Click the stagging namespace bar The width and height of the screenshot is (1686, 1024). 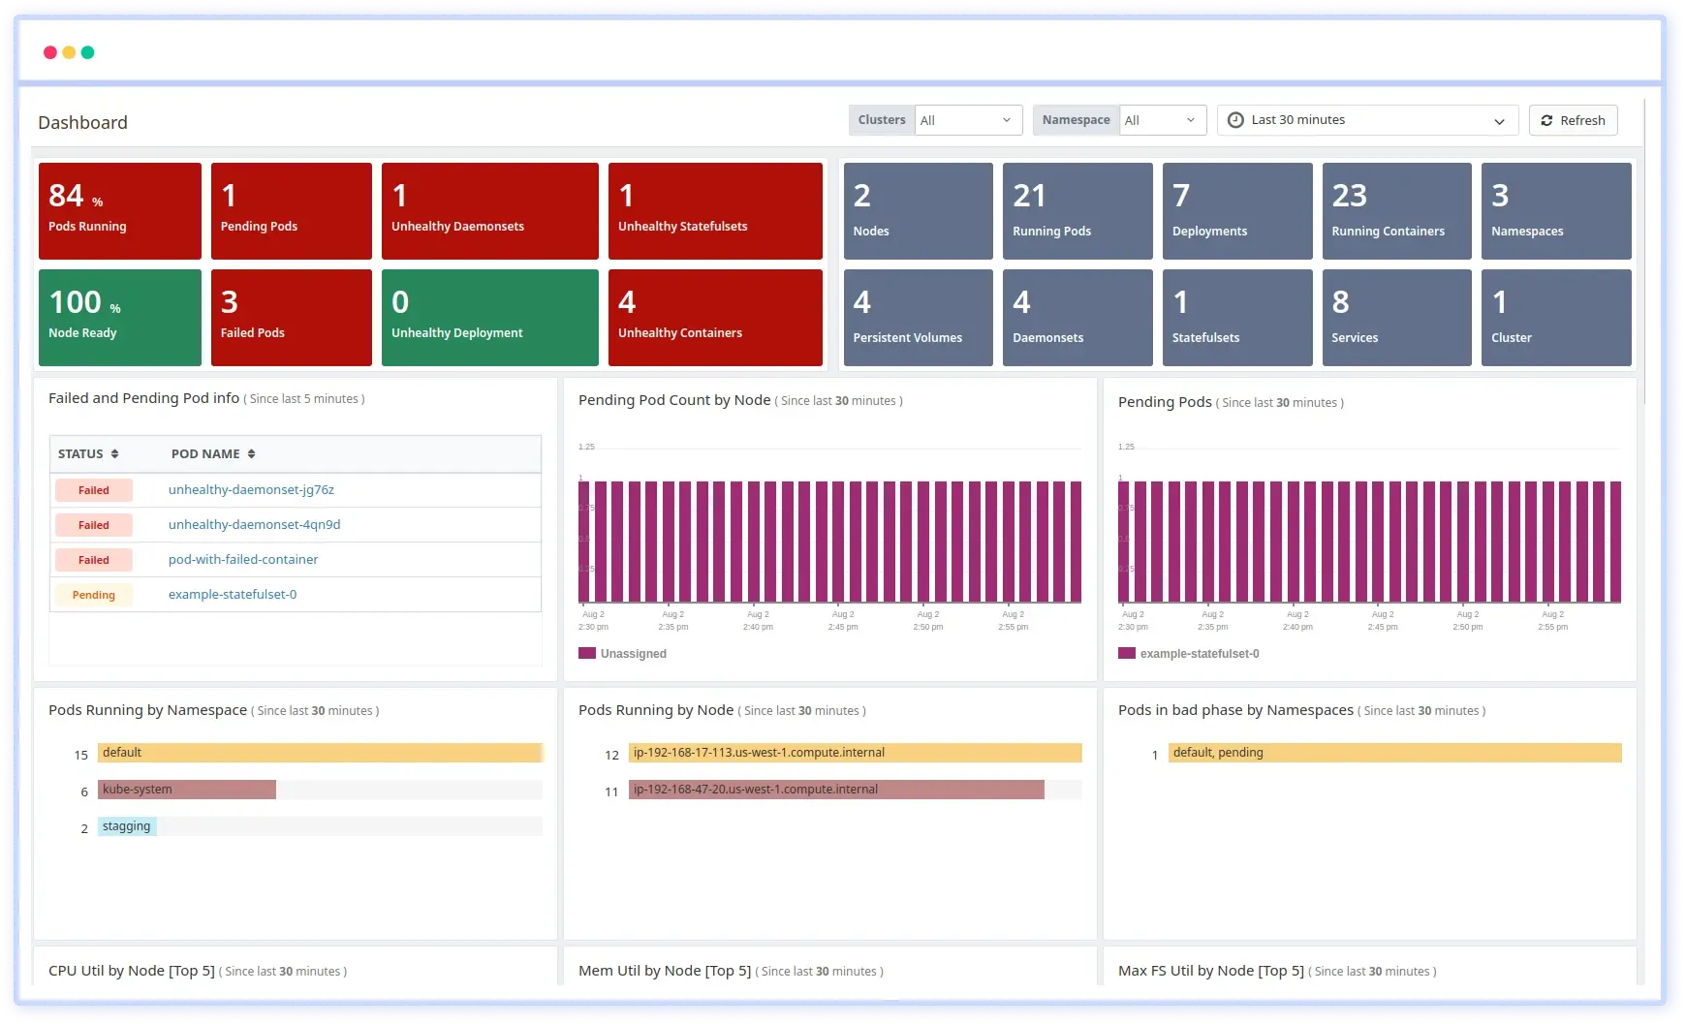pos(127,826)
